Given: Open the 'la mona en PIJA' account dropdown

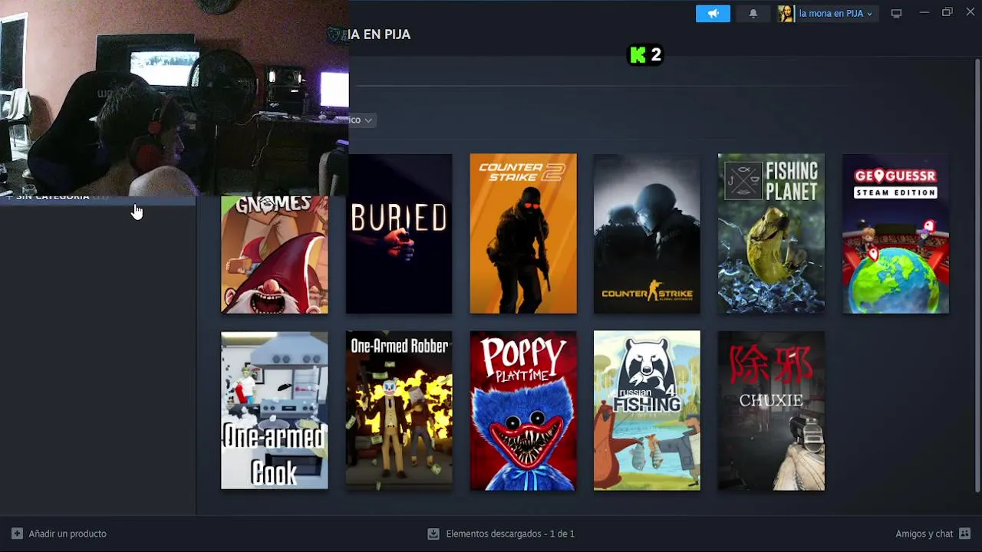Looking at the screenshot, I should click(x=835, y=13).
